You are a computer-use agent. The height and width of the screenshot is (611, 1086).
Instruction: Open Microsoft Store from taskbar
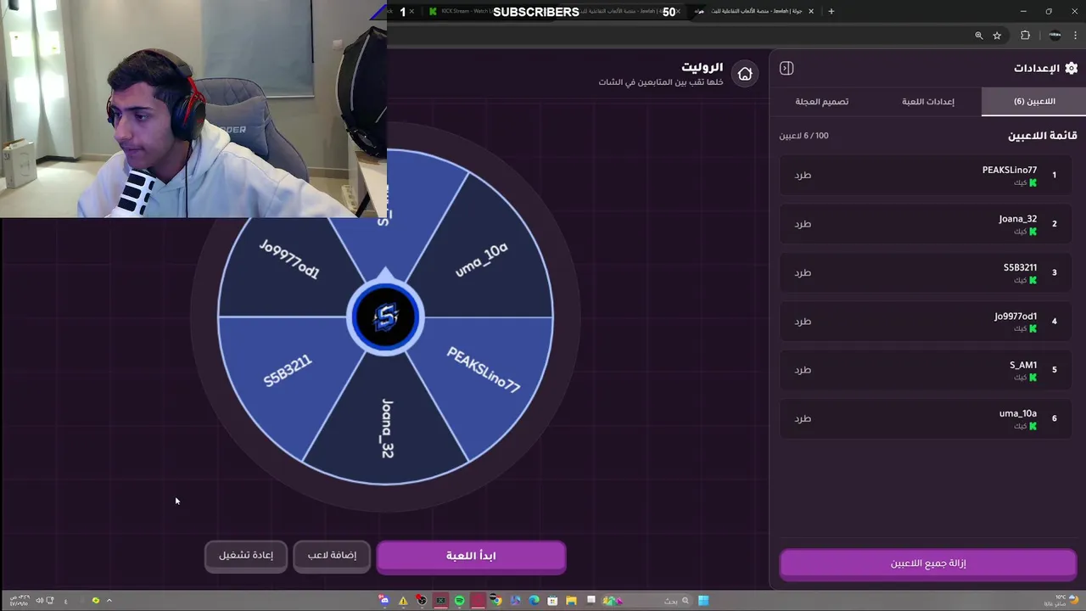[552, 601]
